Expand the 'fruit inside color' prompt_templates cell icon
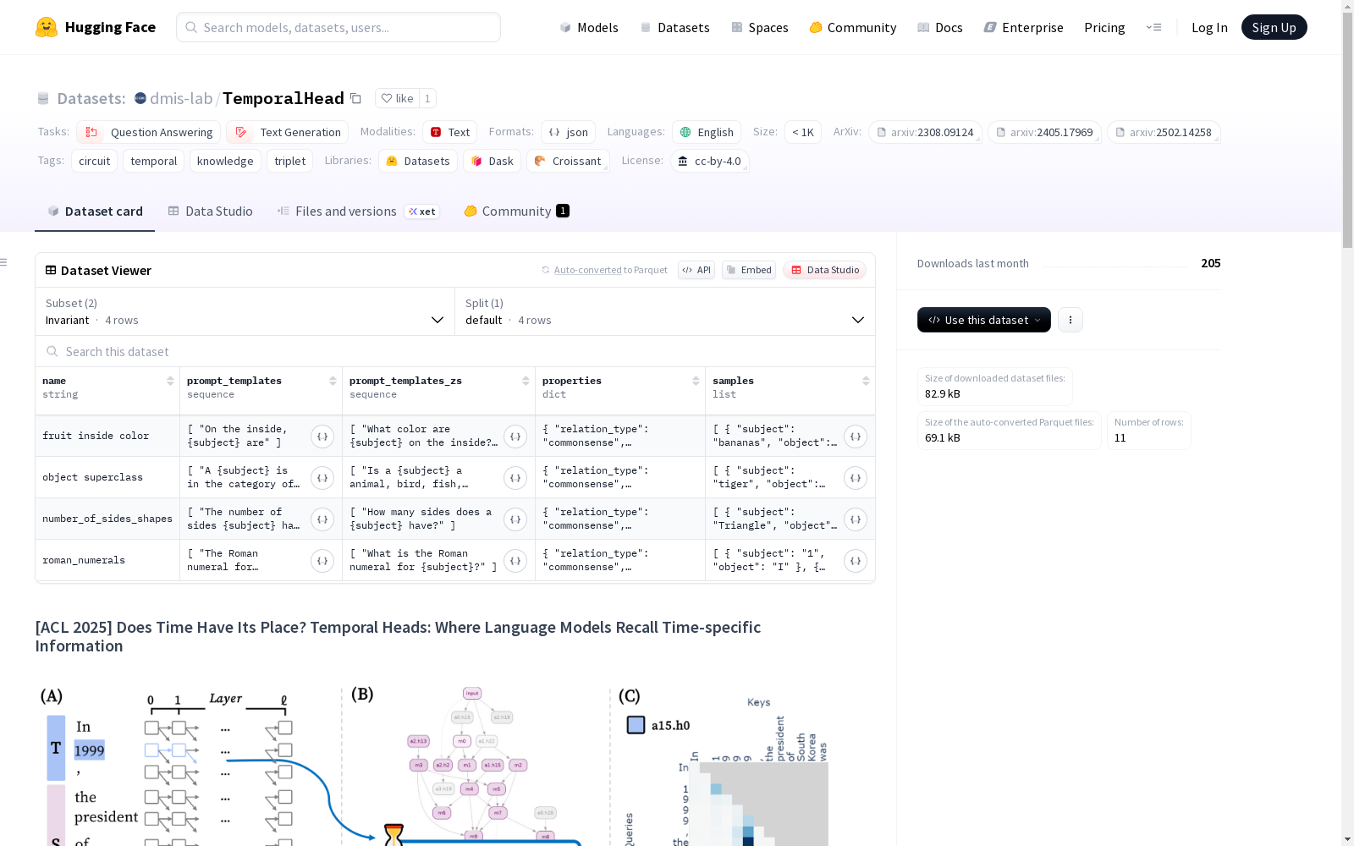 click(322, 437)
